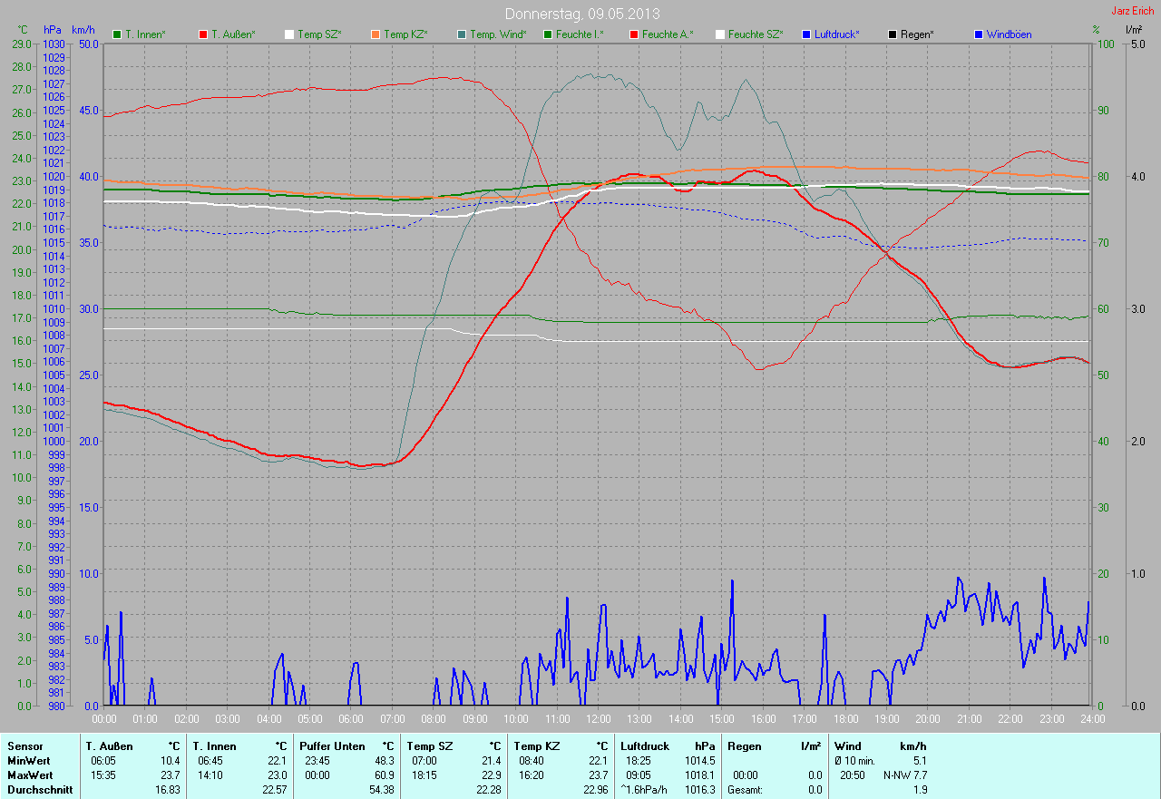
Task: Click the Puffer Unten average value '54.38'
Action: [x=381, y=790]
